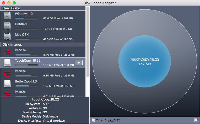Start scan with TouchCopy_16.22 play button
Viewport: 200px width, 124px height.
tap(79, 63)
